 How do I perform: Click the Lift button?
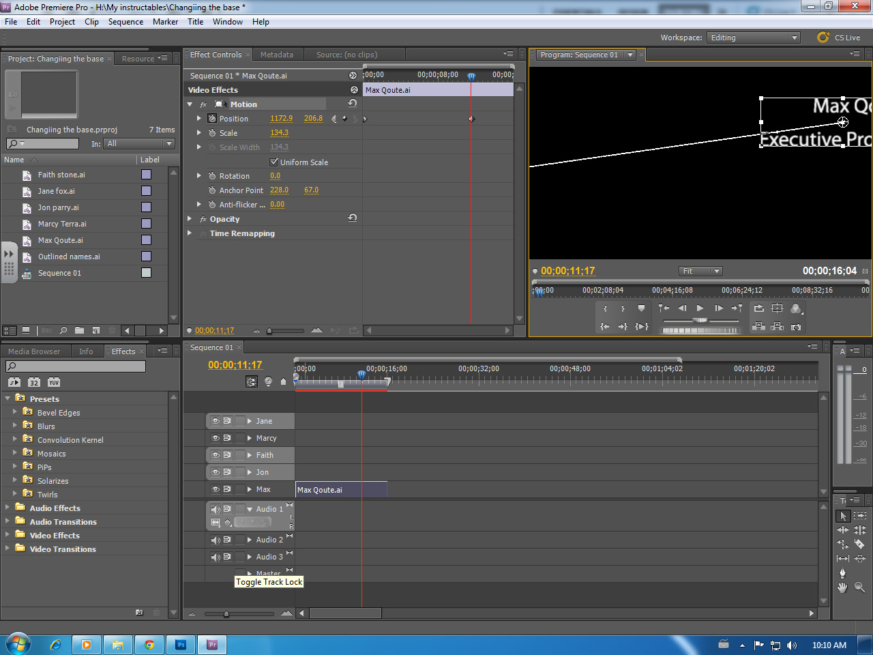758,327
